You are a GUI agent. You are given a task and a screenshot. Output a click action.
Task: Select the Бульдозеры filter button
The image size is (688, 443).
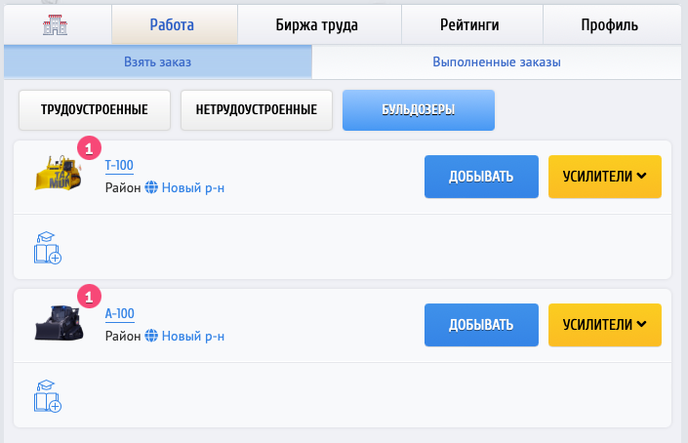418,110
